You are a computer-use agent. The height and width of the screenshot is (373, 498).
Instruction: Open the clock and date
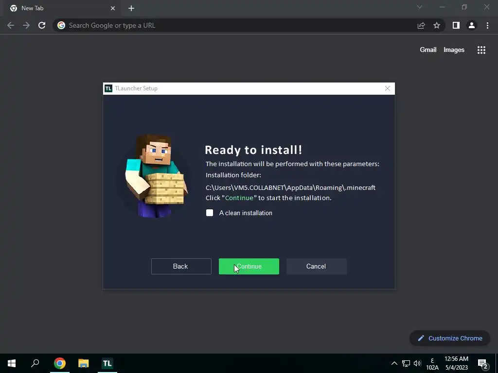coord(456,363)
